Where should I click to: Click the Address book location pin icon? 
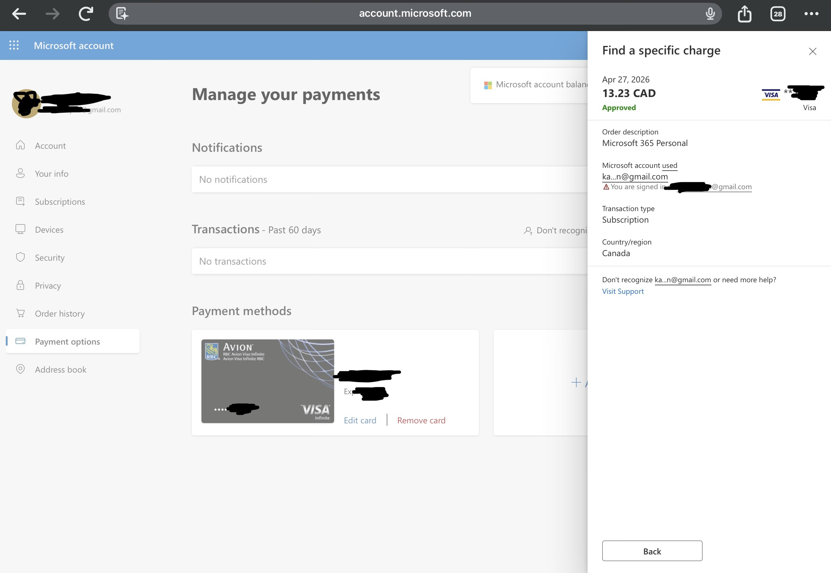point(20,369)
